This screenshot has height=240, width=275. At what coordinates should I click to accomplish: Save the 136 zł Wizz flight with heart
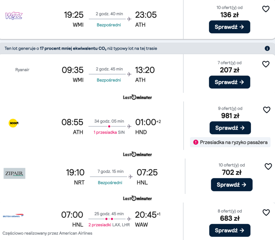click(x=266, y=9)
